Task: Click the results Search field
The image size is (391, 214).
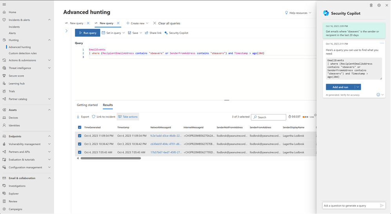Action: click(x=268, y=117)
